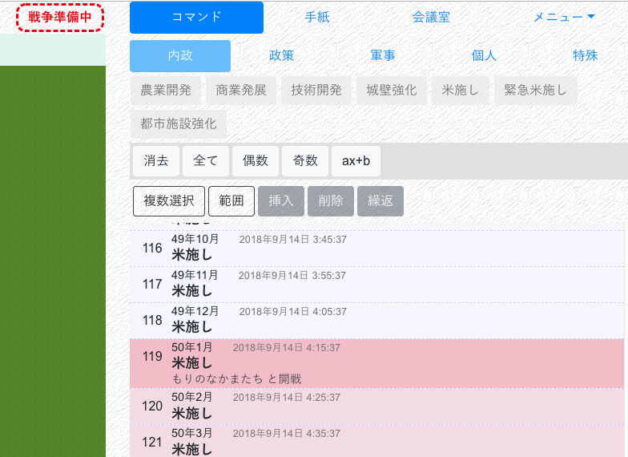Click the 緊急米施し button
Image resolution: width=628 pixels, height=457 pixels.
tap(536, 91)
